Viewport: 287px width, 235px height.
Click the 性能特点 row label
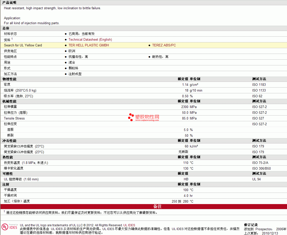point(10,57)
